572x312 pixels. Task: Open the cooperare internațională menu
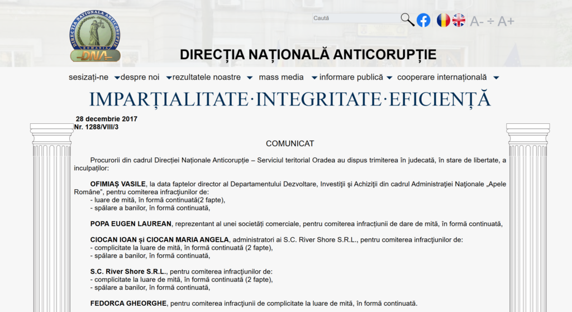(x=442, y=77)
